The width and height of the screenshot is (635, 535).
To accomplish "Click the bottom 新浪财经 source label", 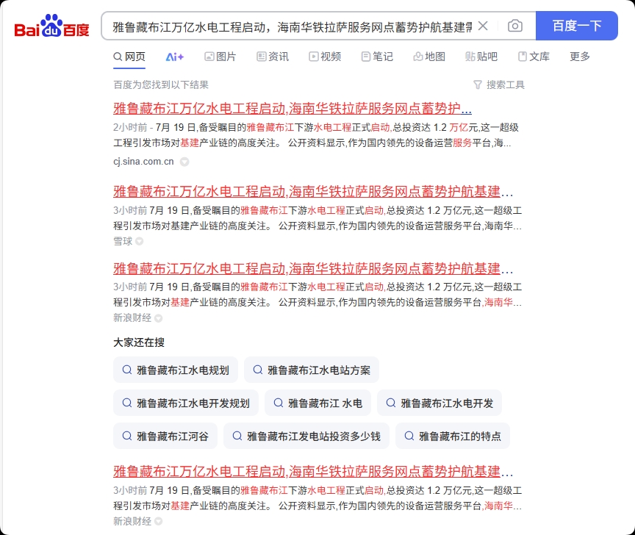I will point(132,522).
